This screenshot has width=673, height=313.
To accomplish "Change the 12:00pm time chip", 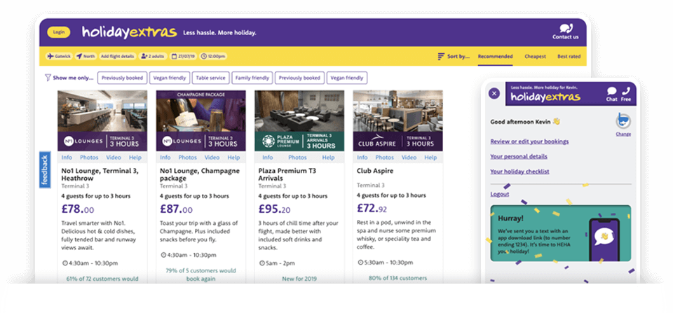I will tap(213, 56).
